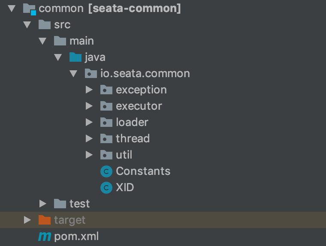Viewport: 326px width, 246px height.
Task: Click the XID class icon
Action: 106,188
